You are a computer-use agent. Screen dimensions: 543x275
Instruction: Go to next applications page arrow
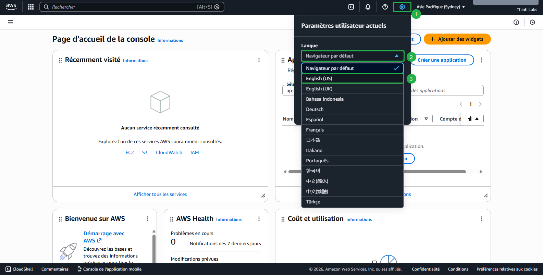480,104
